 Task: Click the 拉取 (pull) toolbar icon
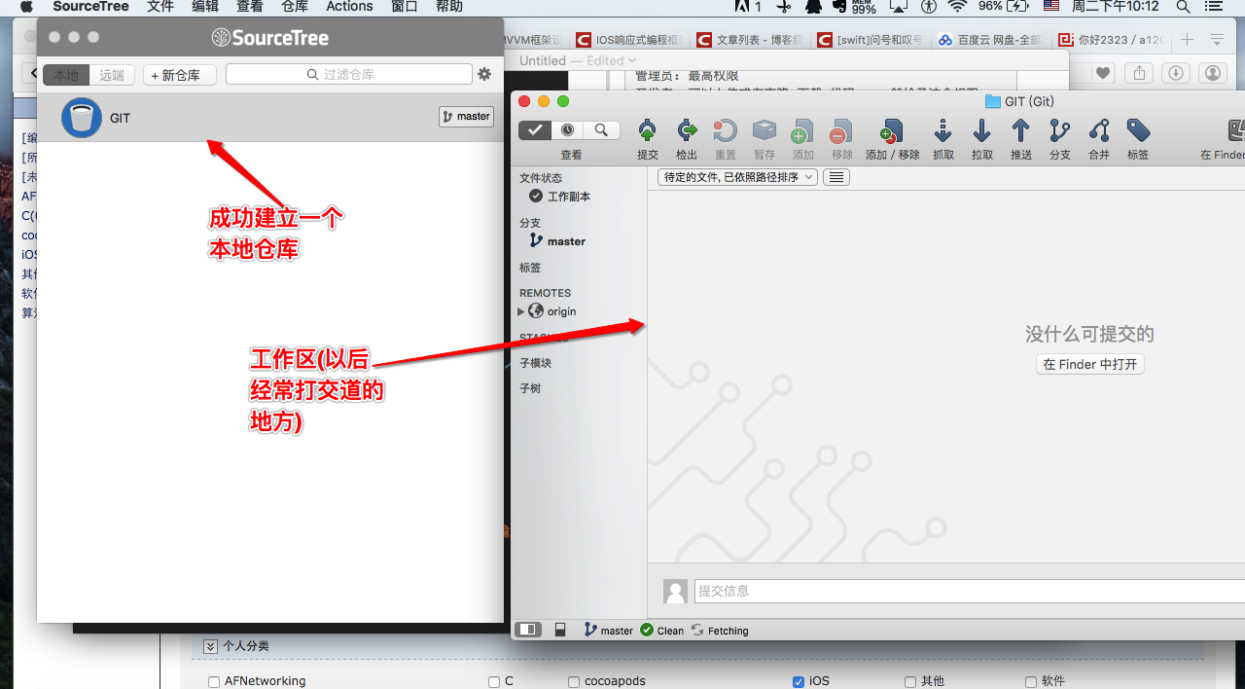click(982, 131)
